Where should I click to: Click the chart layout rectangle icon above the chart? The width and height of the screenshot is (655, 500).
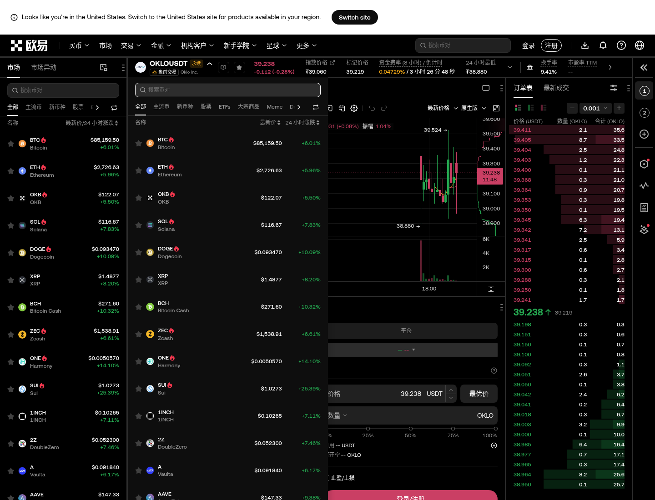pyautogui.click(x=486, y=88)
